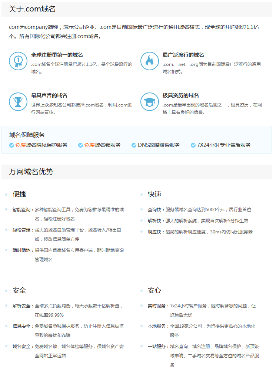Click the flame icon for most popular domain
The height and width of the screenshot is (371, 276).
150,61
